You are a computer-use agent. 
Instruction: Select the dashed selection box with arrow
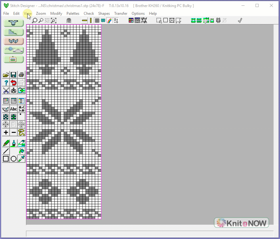[x=159, y=20]
